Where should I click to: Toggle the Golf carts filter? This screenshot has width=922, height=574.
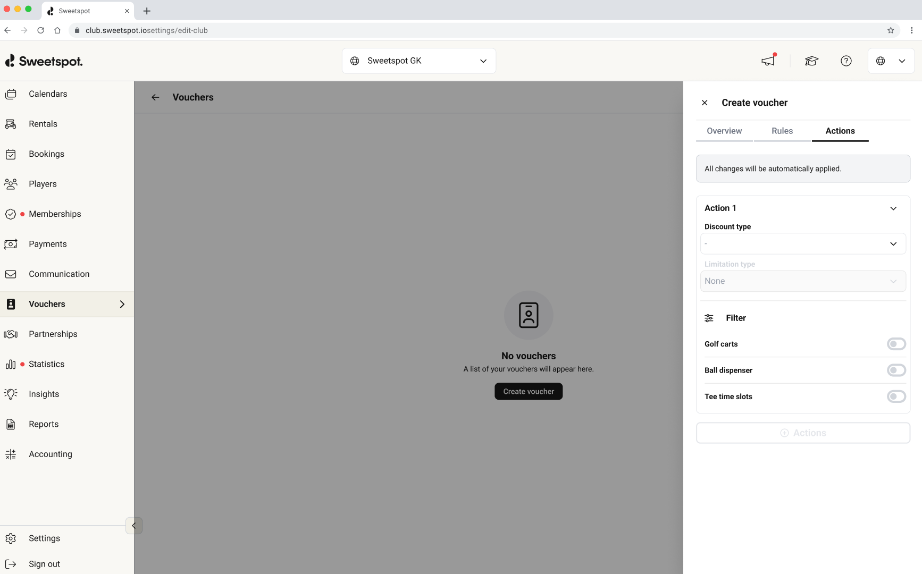coord(896,344)
